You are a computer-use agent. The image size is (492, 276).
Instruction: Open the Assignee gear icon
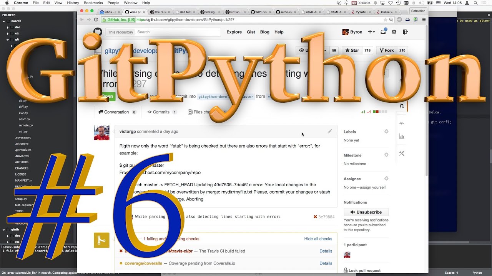[386, 178]
